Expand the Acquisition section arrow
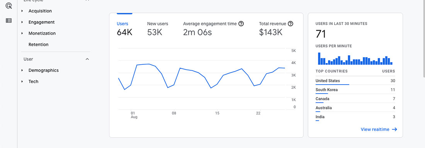 click(22, 11)
